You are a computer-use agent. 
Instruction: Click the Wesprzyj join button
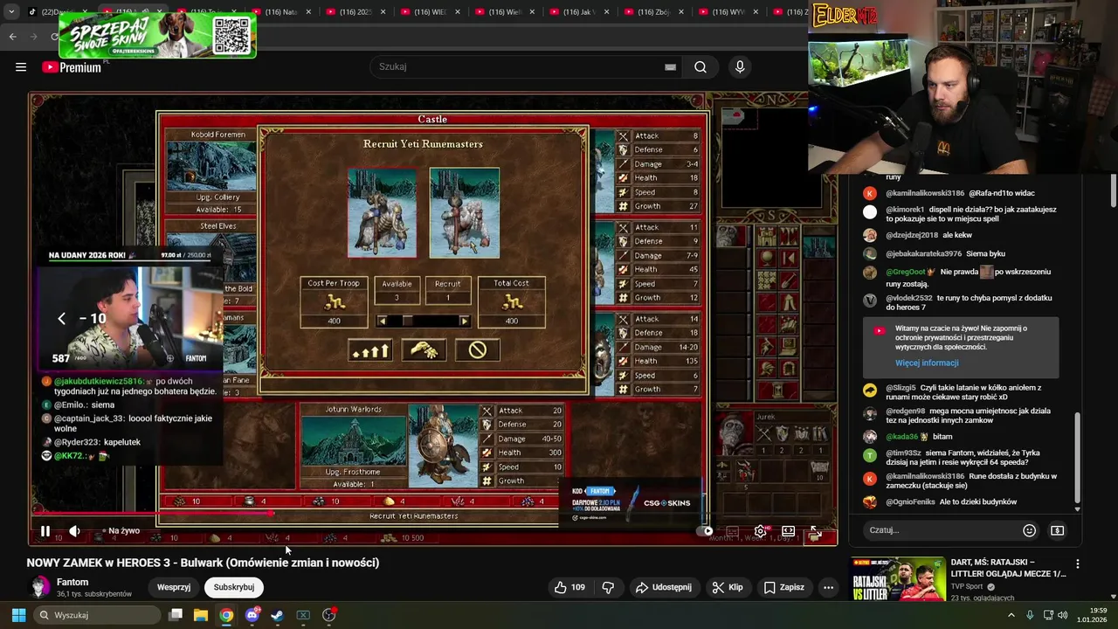pos(174,587)
